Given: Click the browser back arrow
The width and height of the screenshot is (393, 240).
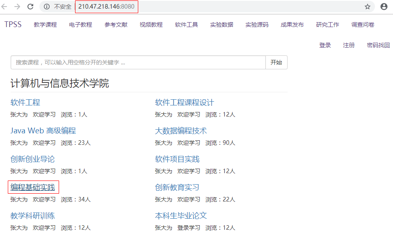Looking at the screenshot, I should pos(4,7).
